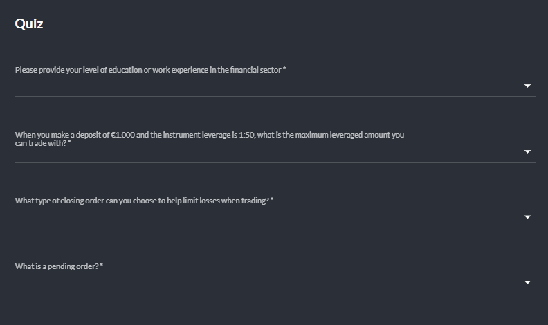Open the closing order type dropdown arrow
This screenshot has height=325, width=548.
coord(527,217)
